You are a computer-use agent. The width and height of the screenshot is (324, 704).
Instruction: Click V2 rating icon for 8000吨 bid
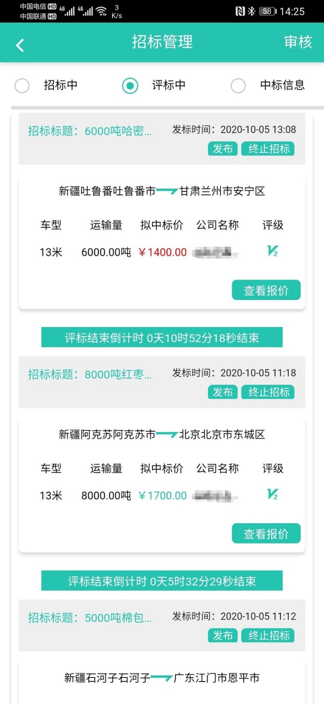273,495
